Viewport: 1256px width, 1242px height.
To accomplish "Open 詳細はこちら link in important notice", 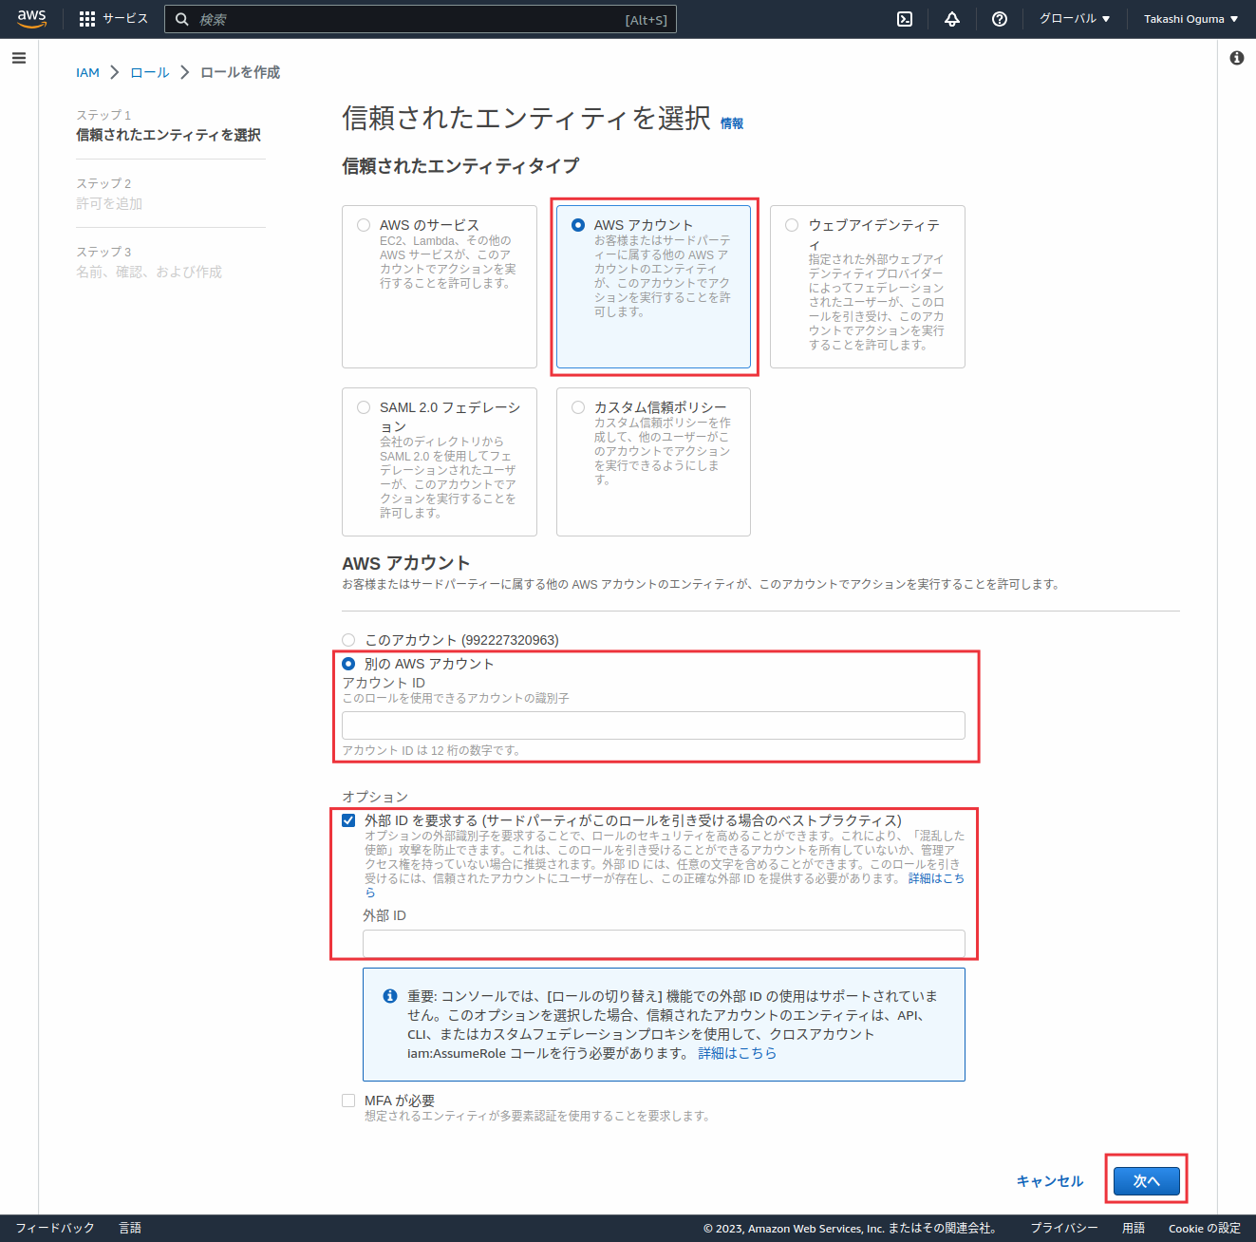I will [738, 1053].
